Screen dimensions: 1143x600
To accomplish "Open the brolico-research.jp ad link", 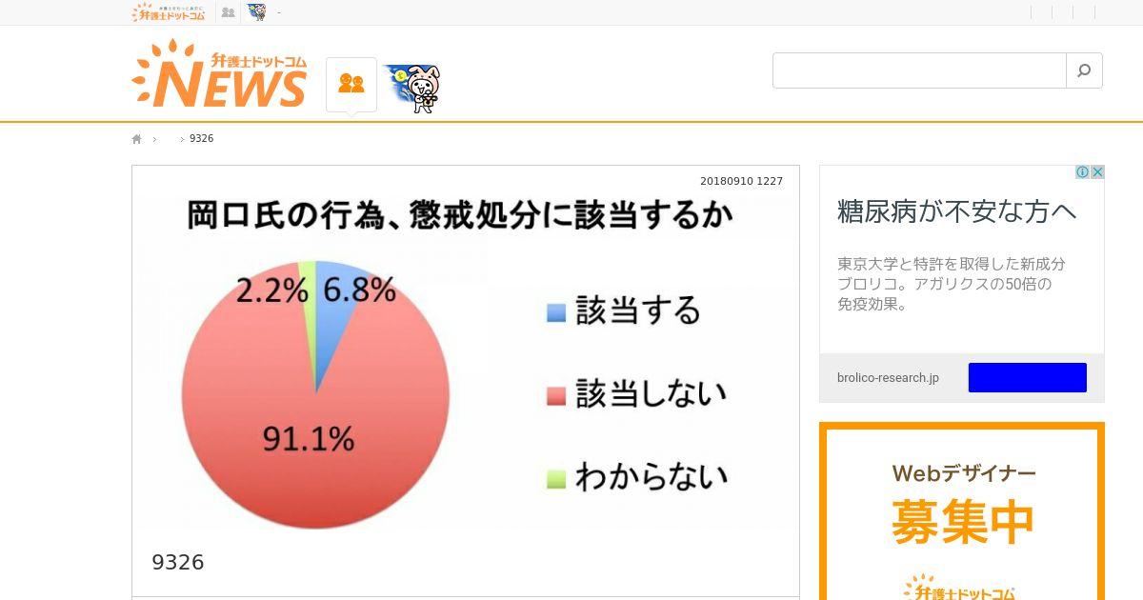I will (x=888, y=378).
